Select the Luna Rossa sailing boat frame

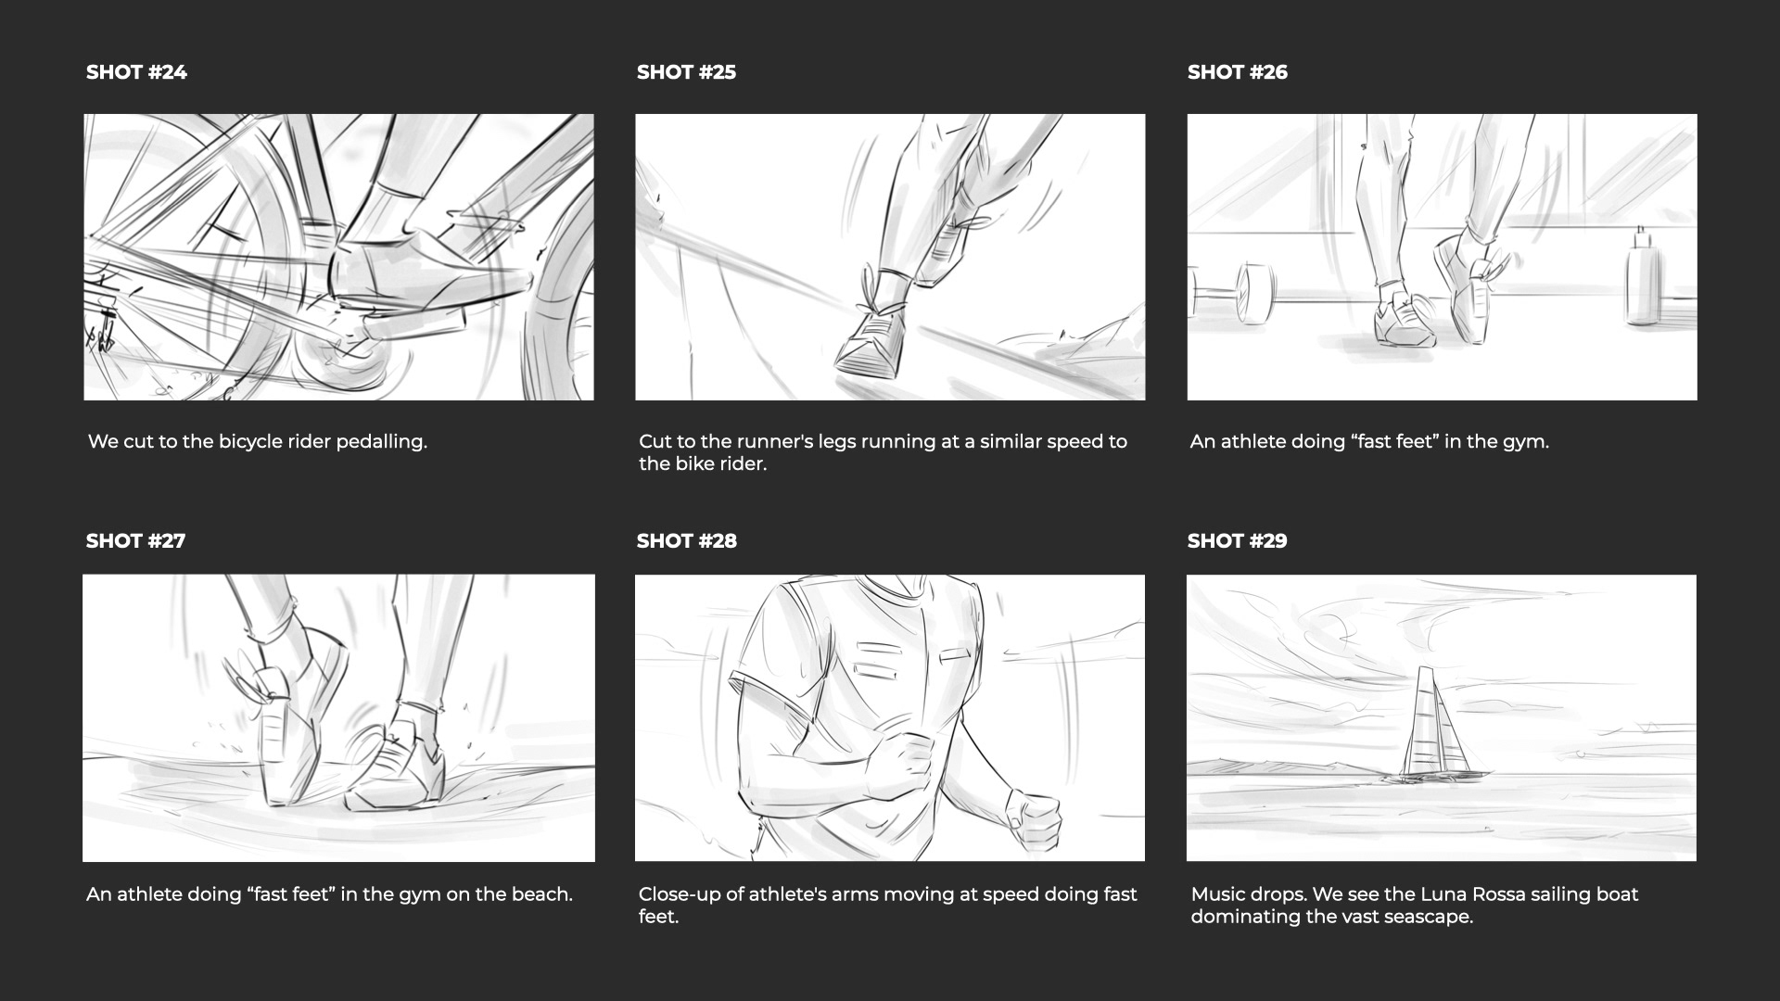[x=1442, y=717]
